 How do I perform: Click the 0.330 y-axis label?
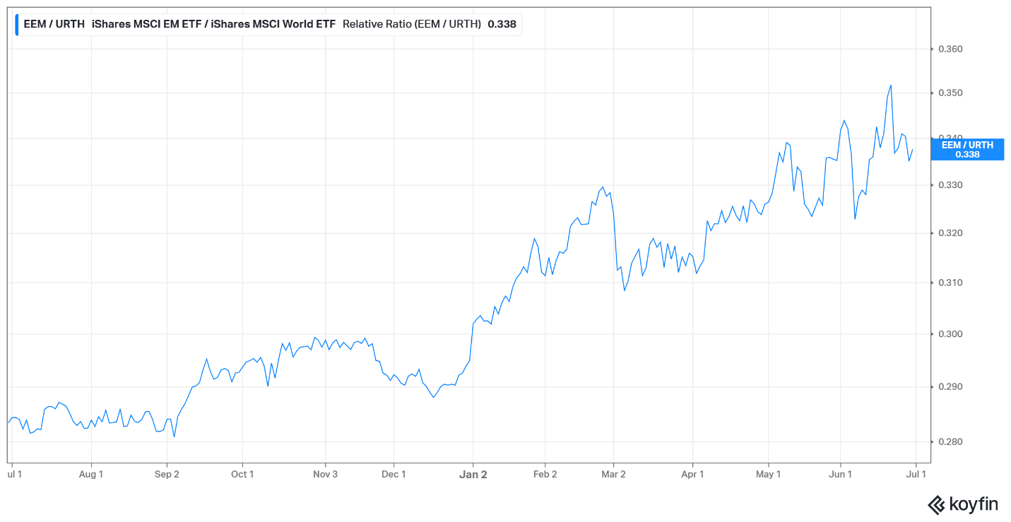click(x=950, y=185)
